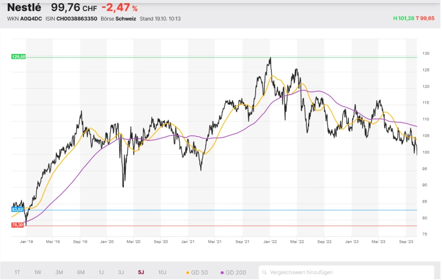The width and height of the screenshot is (442, 280).
Task: Click the green 129,50 high marker
Action: tap(19, 57)
